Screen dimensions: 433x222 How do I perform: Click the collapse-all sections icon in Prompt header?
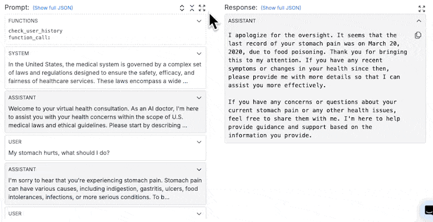192,8
